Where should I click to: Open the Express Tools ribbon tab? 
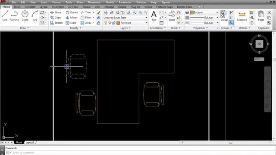tap(185, 7)
